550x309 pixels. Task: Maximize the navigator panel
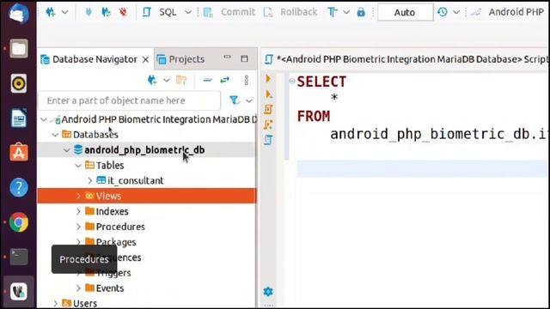244,58
